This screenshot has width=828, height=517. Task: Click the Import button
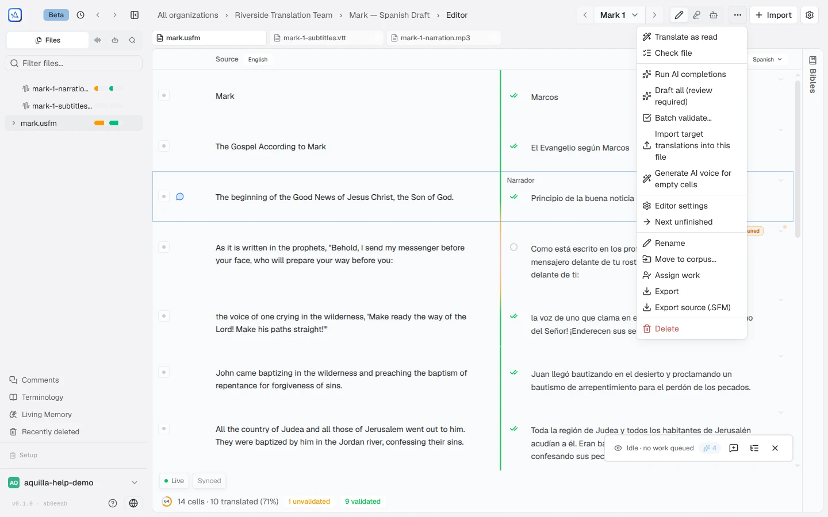coord(773,15)
